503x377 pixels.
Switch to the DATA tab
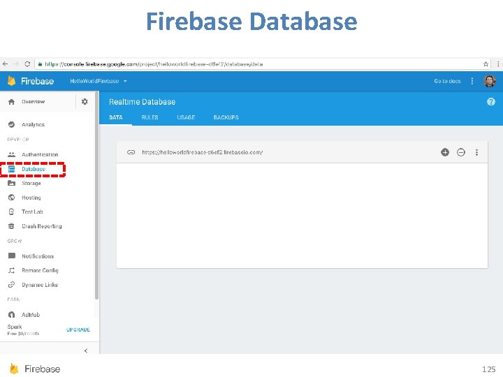116,117
